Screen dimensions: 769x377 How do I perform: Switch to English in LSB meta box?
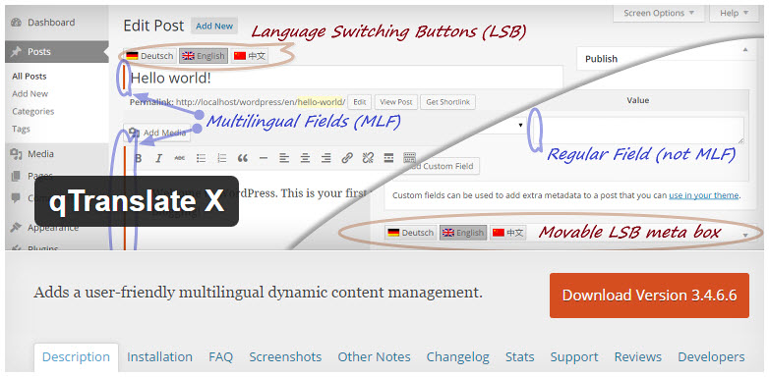(463, 233)
